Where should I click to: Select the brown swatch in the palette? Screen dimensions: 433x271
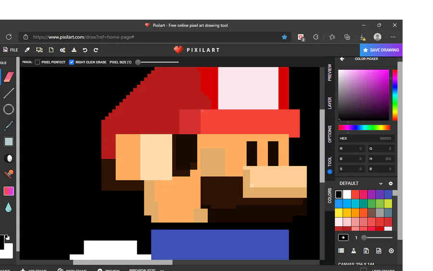pyautogui.click(x=372, y=213)
